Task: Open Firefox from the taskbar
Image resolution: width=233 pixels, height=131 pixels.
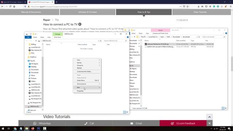Action: click(x=33, y=128)
